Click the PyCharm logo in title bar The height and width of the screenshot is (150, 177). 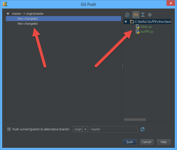pos(5,4)
